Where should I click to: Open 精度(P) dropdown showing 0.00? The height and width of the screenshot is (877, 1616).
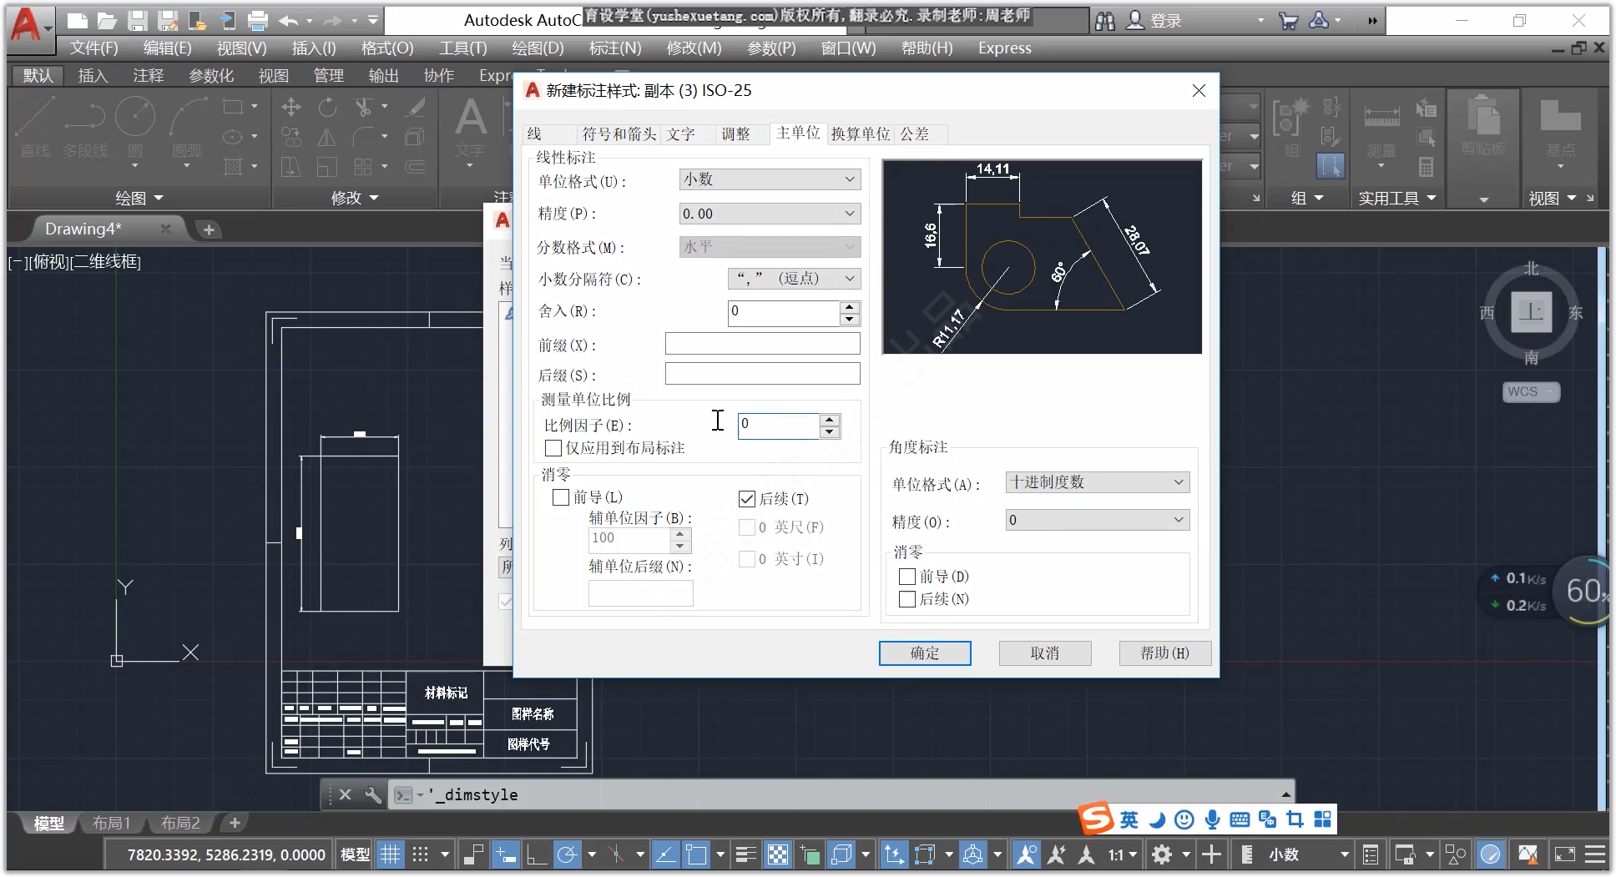[770, 214]
